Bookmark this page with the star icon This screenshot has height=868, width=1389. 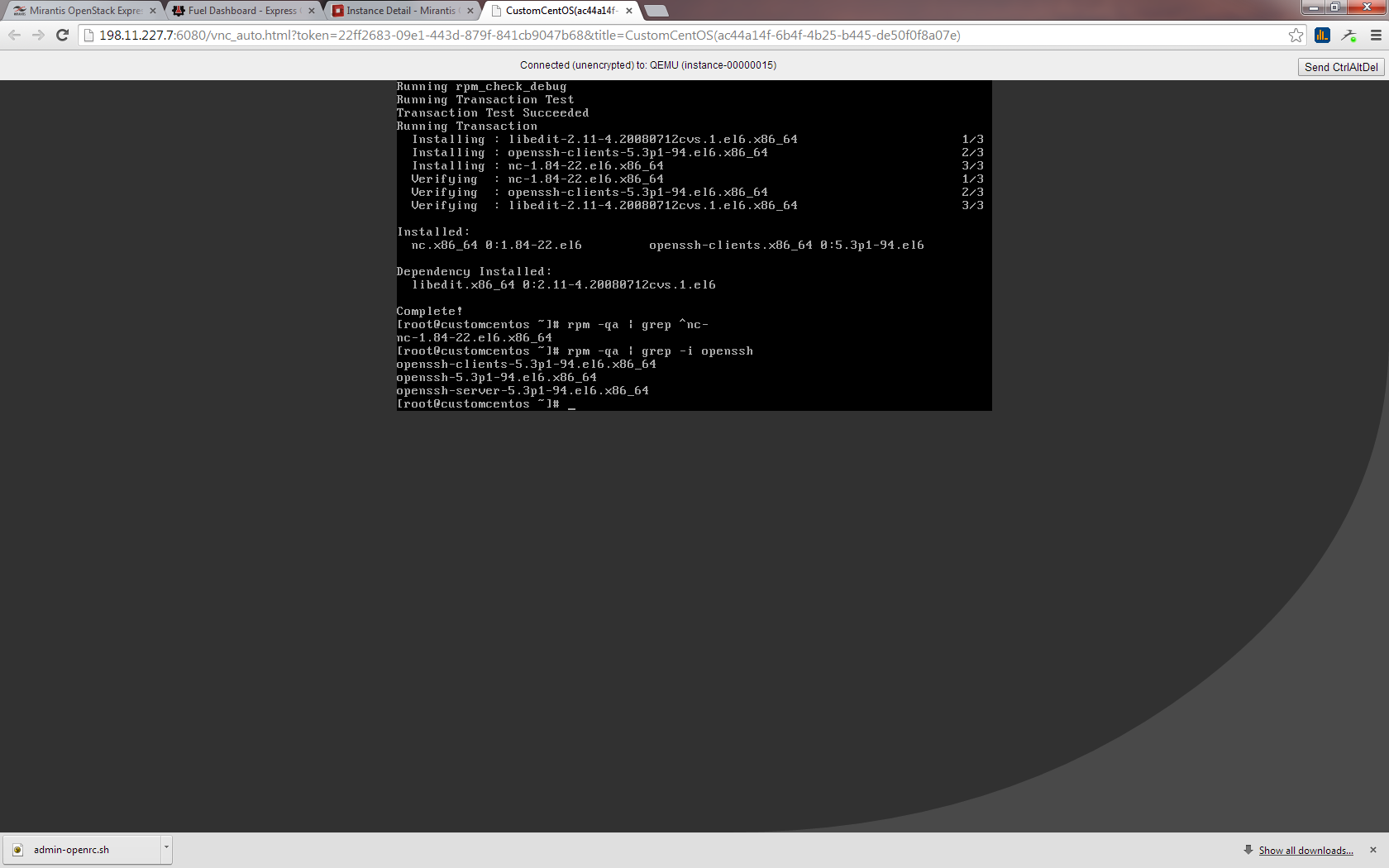[1296, 35]
